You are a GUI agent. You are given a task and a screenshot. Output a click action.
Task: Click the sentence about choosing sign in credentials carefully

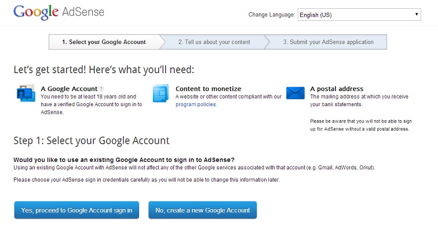[147, 180]
